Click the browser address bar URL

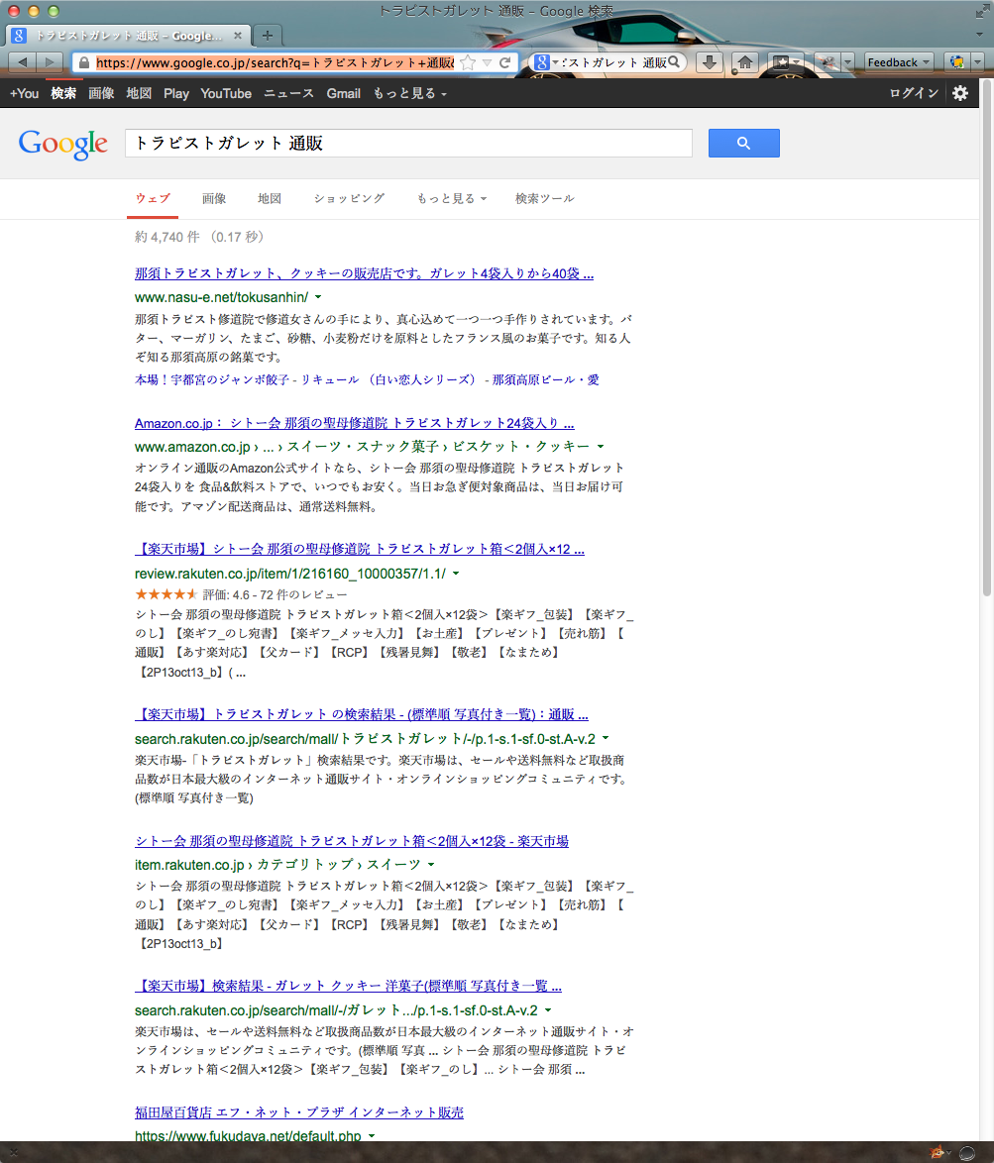[x=276, y=63]
